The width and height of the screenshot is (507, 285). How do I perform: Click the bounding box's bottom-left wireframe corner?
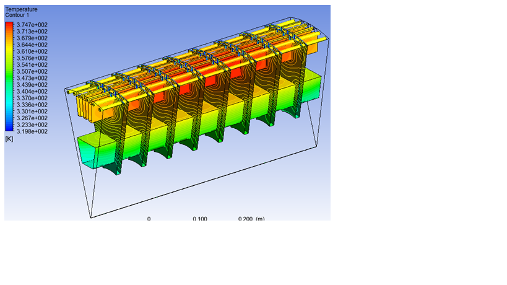coord(90,217)
